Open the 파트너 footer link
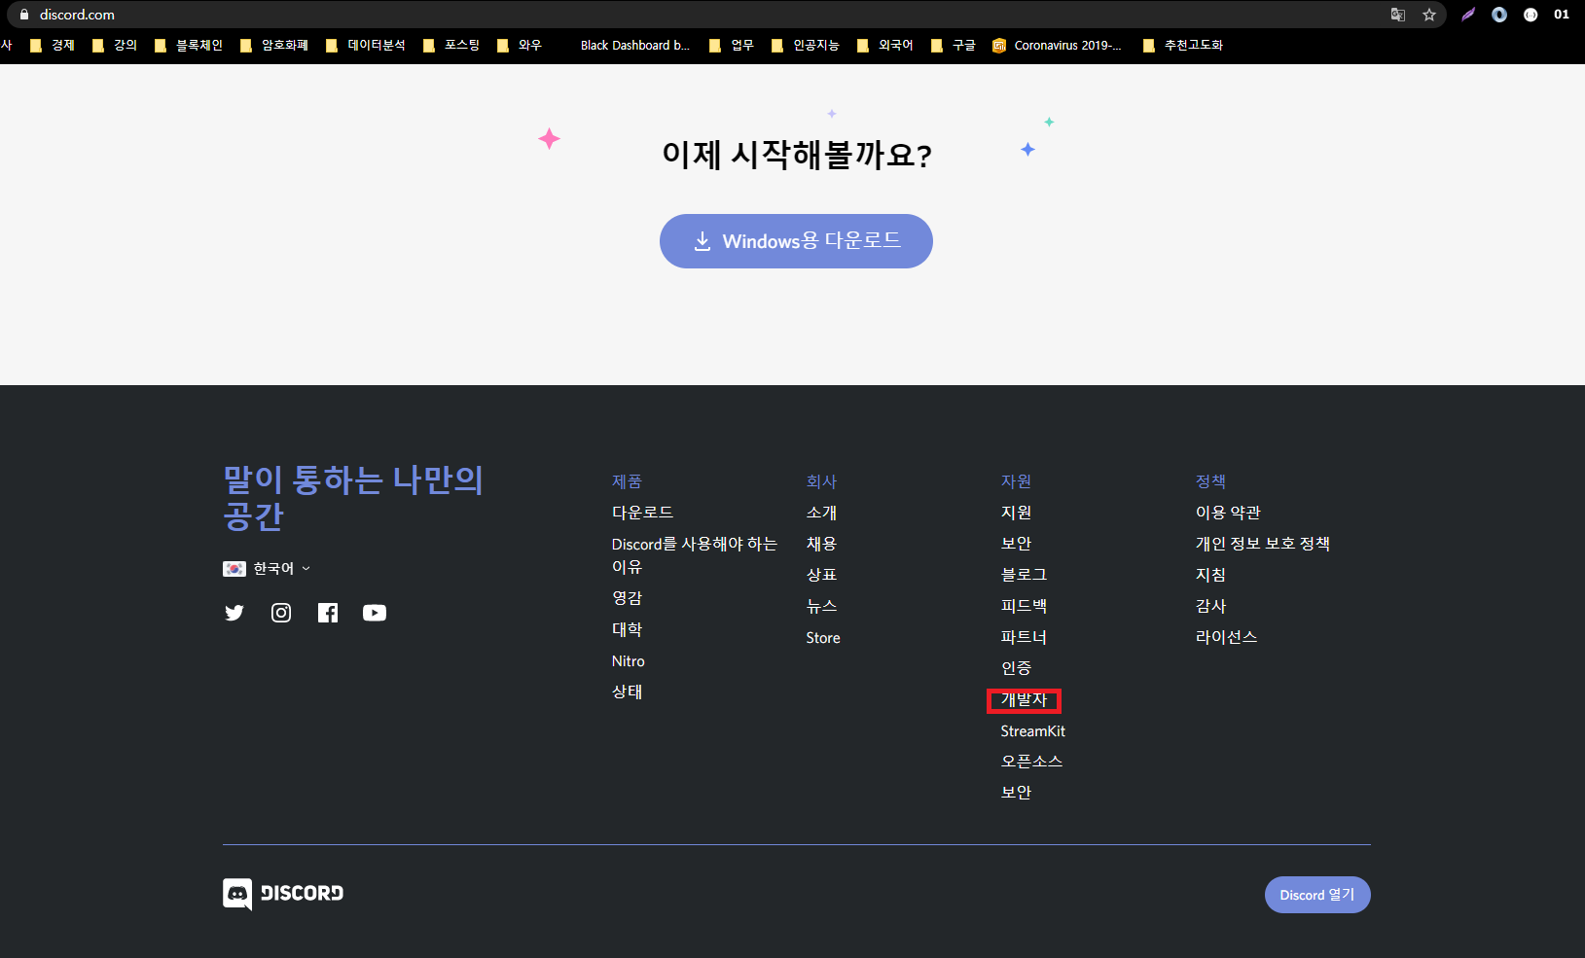The height and width of the screenshot is (958, 1585). click(x=1025, y=637)
